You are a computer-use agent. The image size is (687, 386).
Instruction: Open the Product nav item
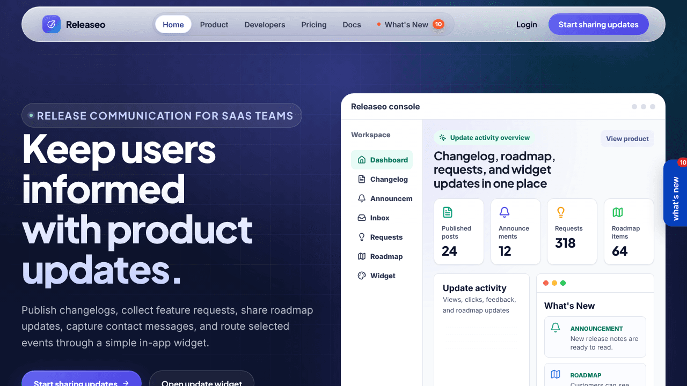[x=214, y=25]
